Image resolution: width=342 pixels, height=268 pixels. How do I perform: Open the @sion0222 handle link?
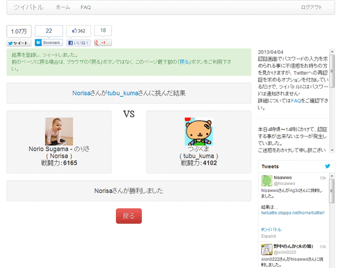point(285,252)
